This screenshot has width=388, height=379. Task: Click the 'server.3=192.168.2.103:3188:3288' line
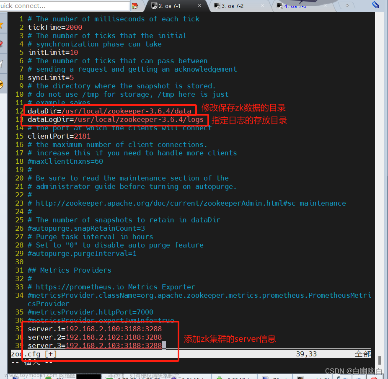(95, 346)
